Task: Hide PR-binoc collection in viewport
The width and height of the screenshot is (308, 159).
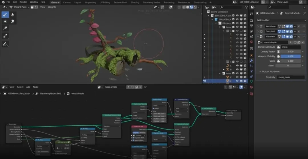Action: 237,23
